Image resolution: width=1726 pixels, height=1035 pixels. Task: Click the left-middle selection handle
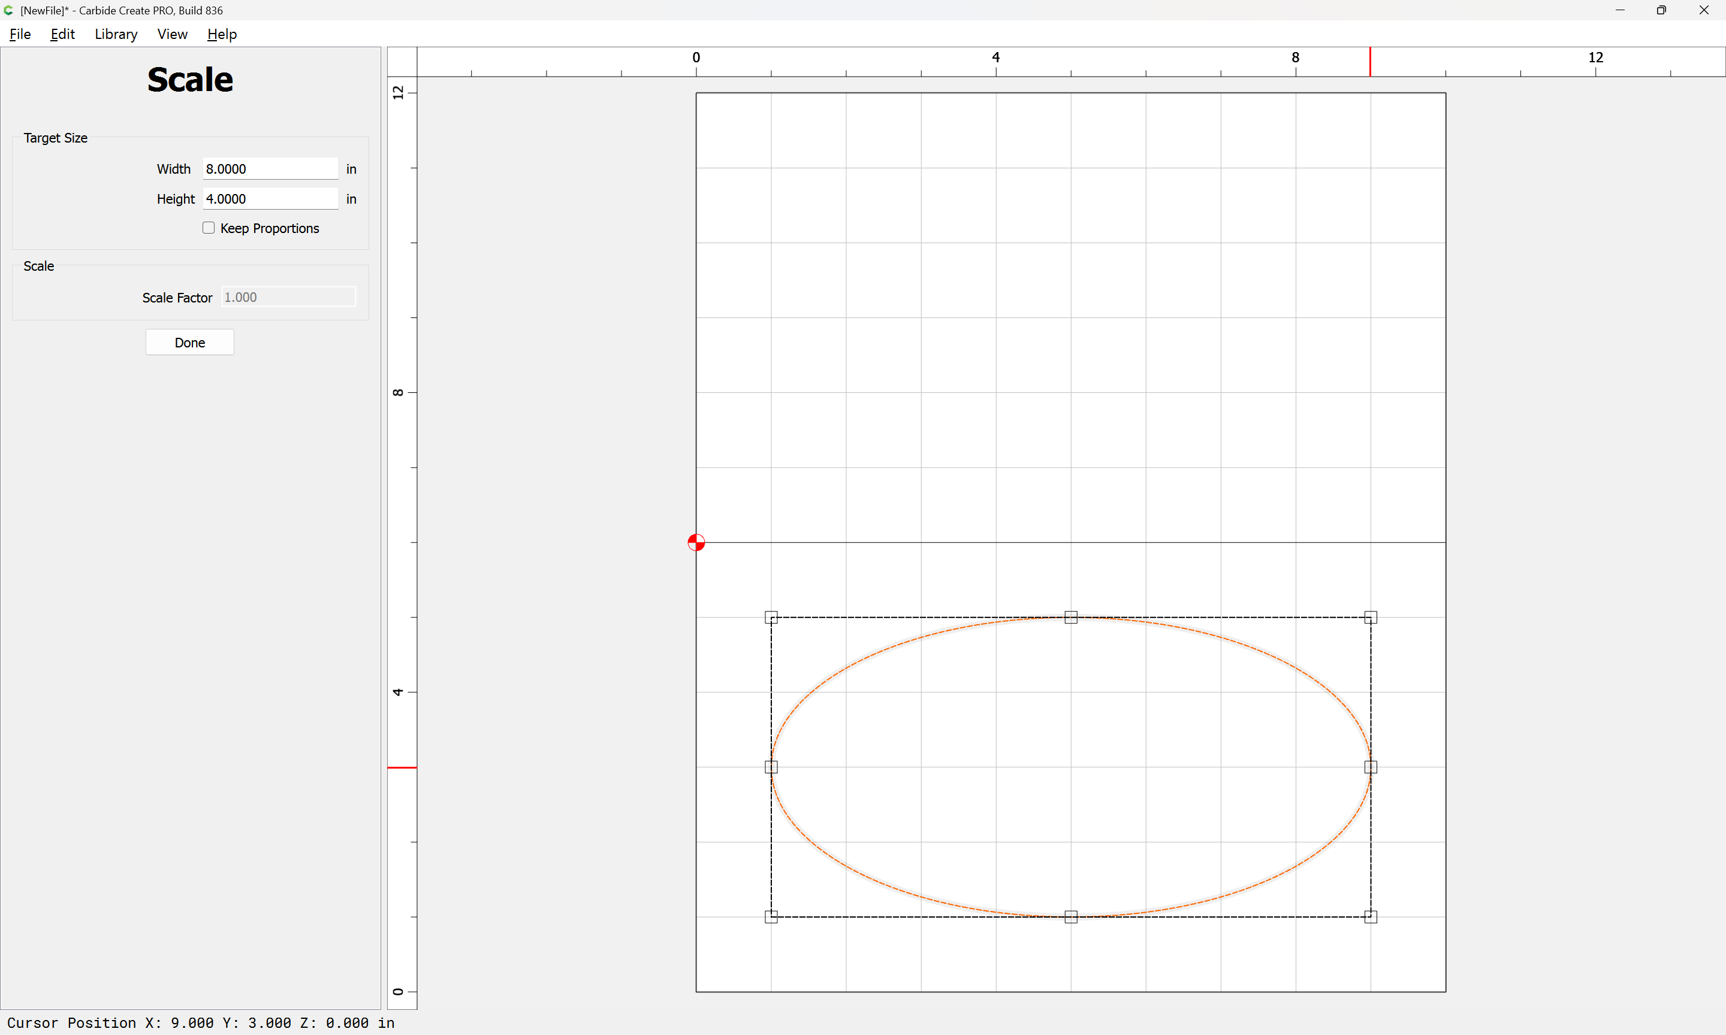[771, 767]
